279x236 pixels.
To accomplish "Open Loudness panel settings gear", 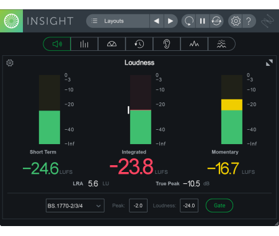I will pyautogui.click(x=10, y=63).
